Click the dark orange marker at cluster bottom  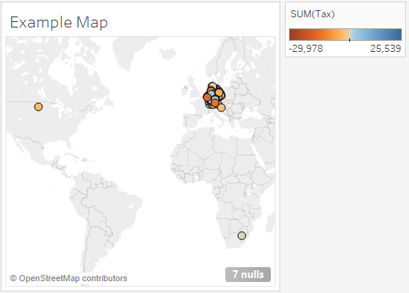coord(215,103)
